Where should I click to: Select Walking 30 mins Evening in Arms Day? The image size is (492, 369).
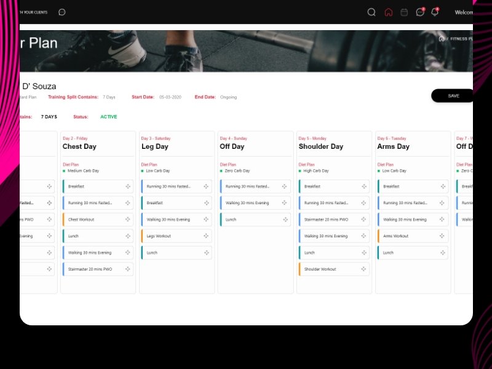404,220
